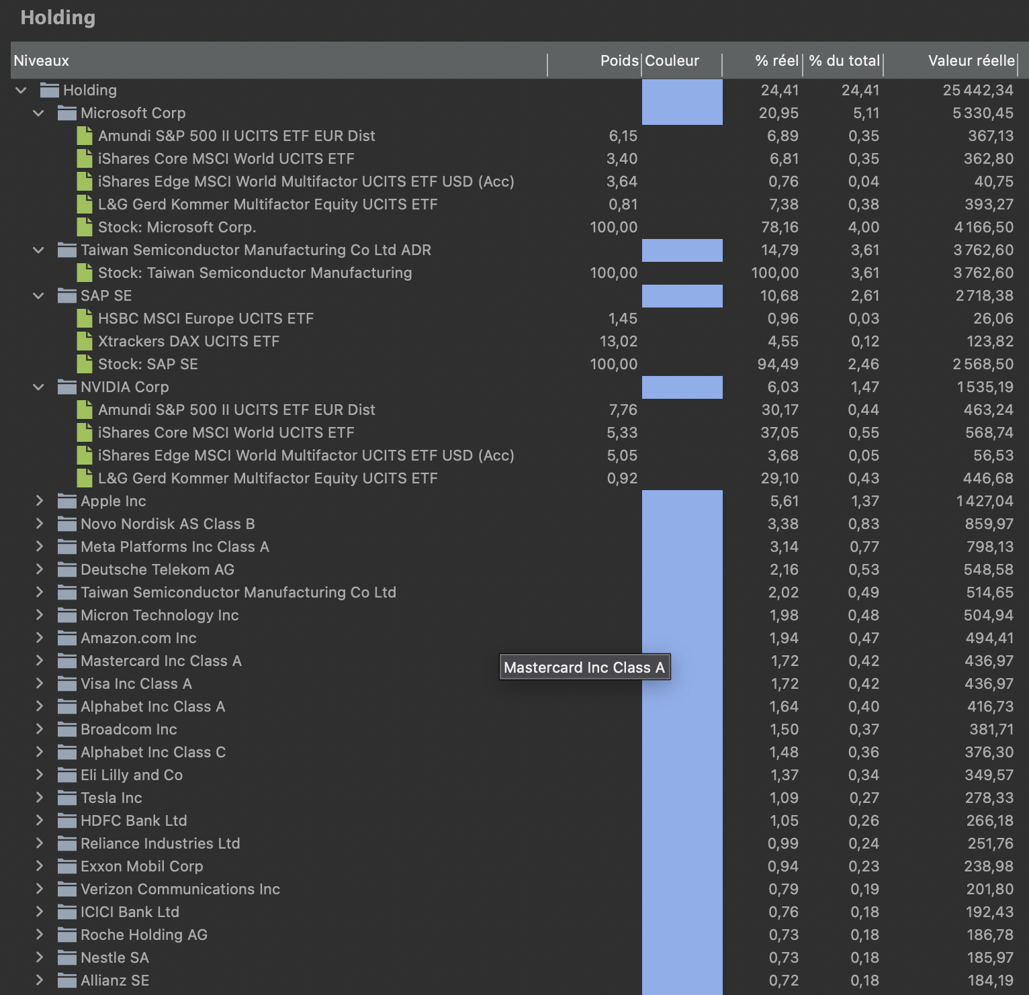The width and height of the screenshot is (1029, 995).
Task: Click the document icon for Stock: Taiwan Semiconductor Manufacturing
Action: [x=85, y=273]
